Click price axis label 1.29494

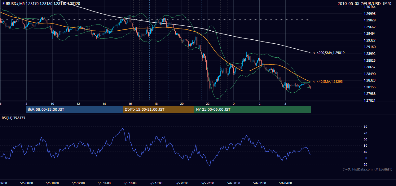pyautogui.click(x=370, y=33)
